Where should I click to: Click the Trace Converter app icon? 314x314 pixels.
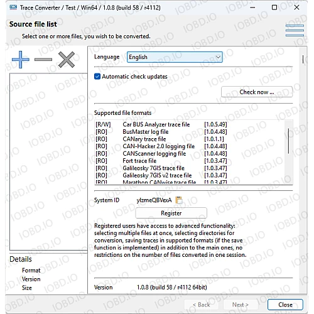click(13, 8)
